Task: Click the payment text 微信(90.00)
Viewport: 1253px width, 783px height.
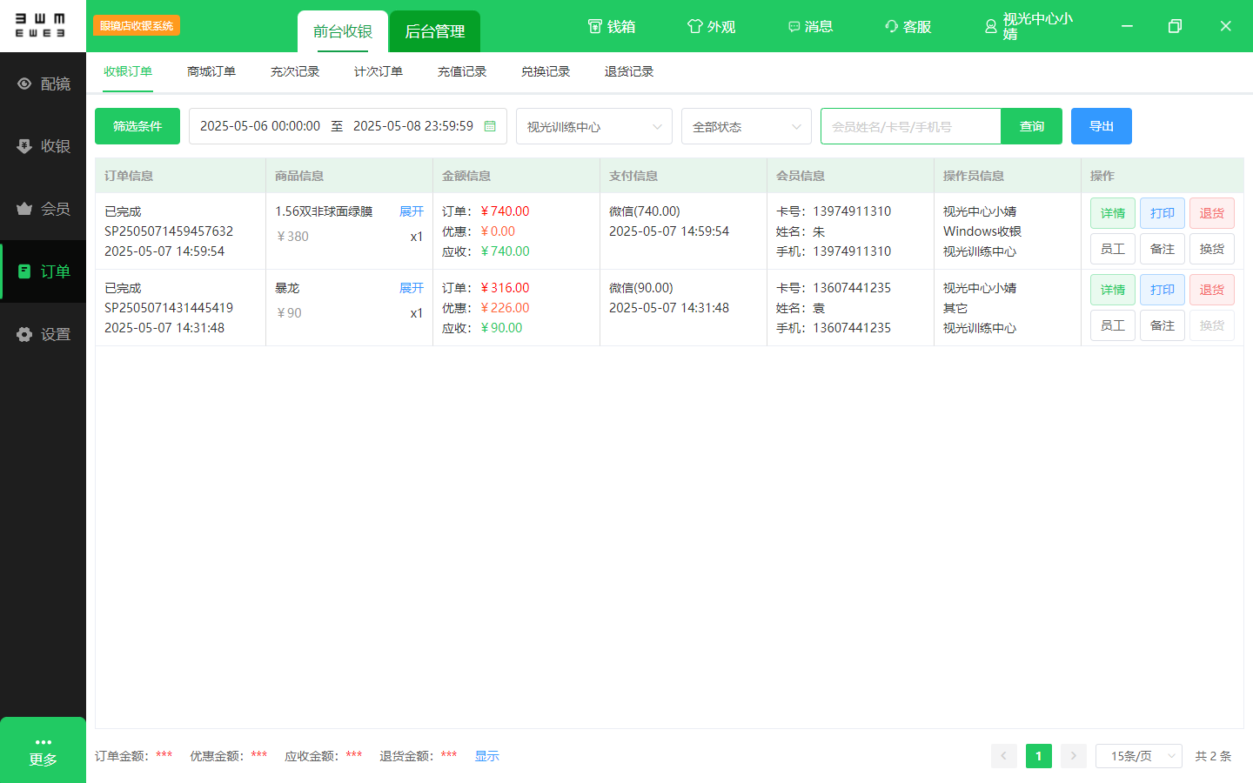Action: [x=641, y=288]
